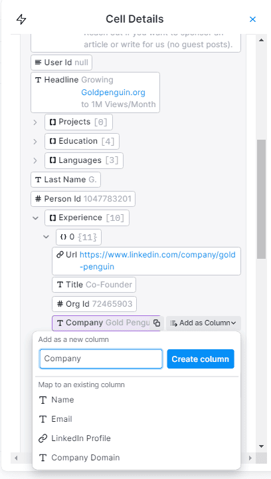Click the hash icon next to Org Id
This screenshot has height=479, width=271.
(60, 304)
